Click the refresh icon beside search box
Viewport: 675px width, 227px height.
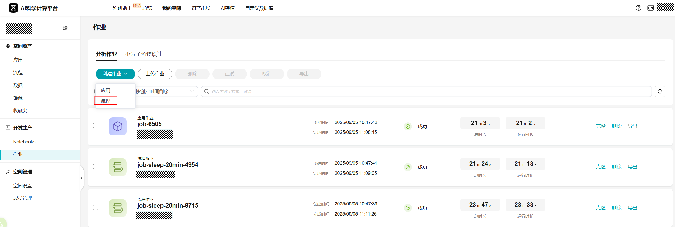(660, 92)
